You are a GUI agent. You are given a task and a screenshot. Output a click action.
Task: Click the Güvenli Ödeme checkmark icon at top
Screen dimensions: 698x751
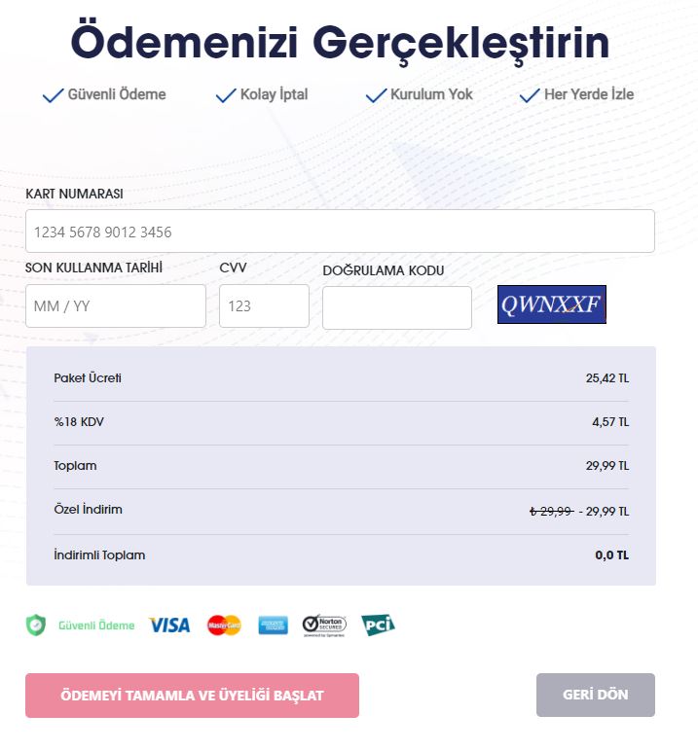tap(53, 94)
